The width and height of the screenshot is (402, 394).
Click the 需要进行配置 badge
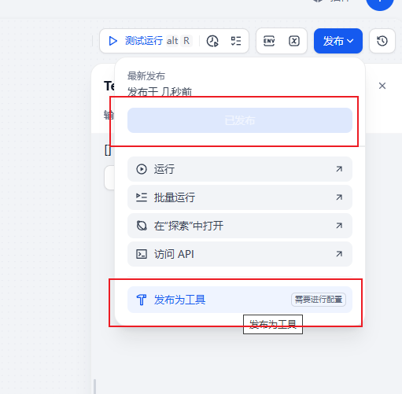tap(319, 300)
